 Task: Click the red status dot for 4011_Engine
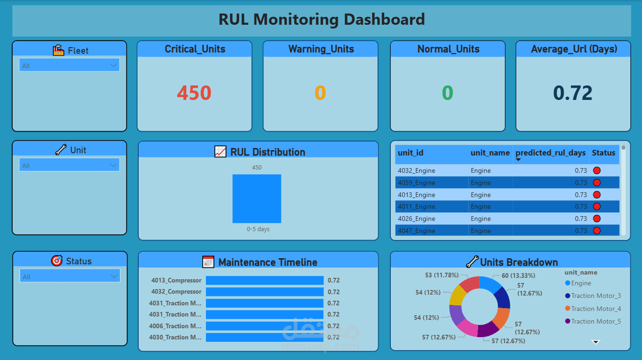click(x=596, y=206)
